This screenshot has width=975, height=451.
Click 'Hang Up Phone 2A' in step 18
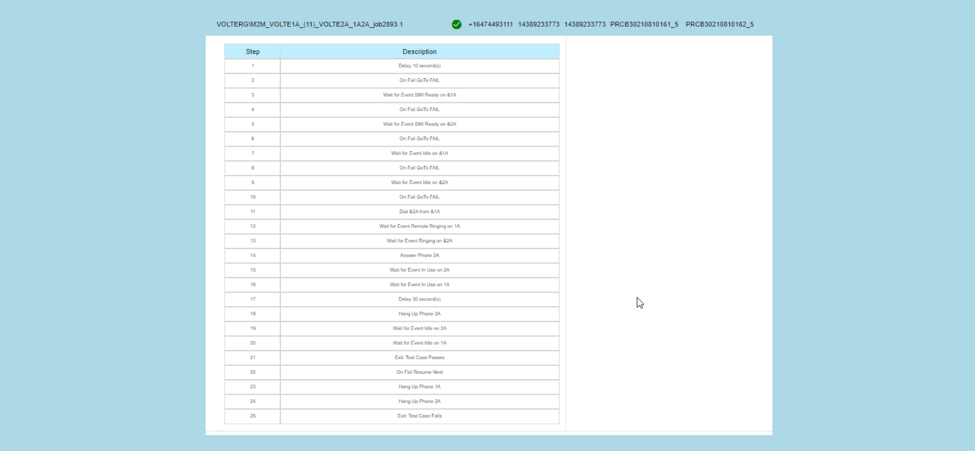420,314
